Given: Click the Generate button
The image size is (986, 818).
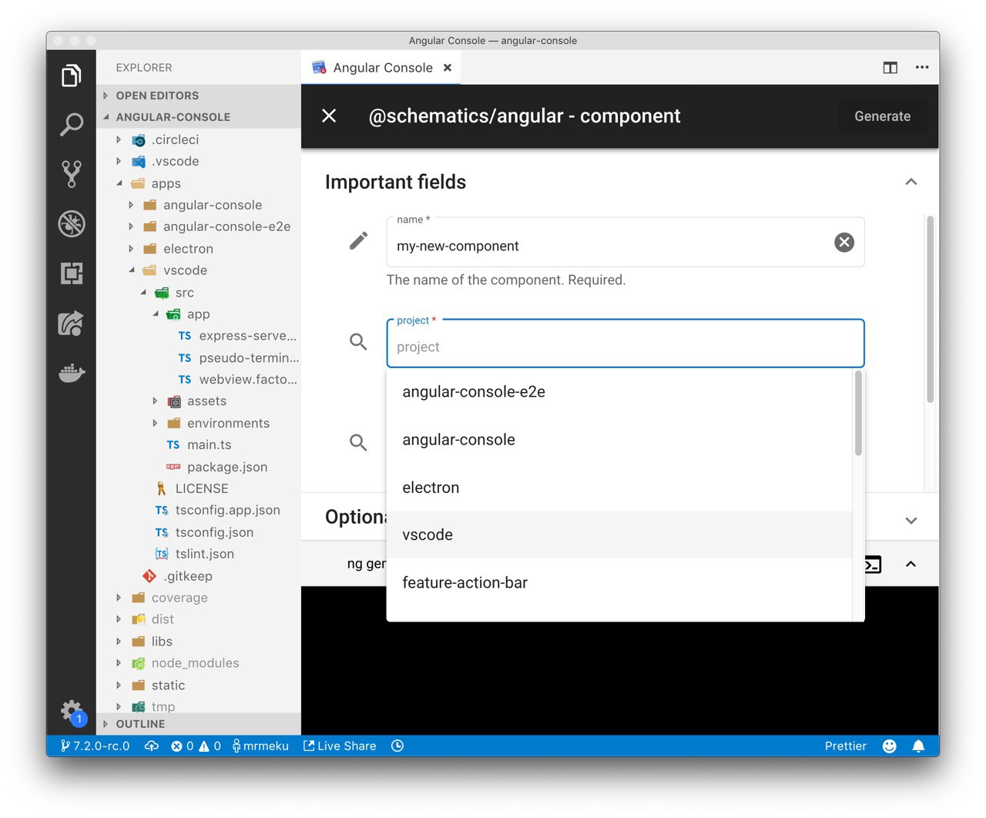Looking at the screenshot, I should [883, 116].
